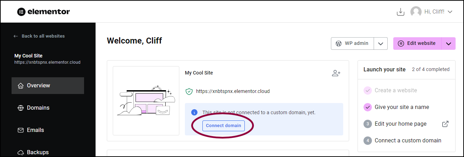Click the Welcome, Cliff heading

pos(134,41)
